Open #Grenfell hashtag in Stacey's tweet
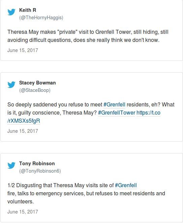 point(114,104)
